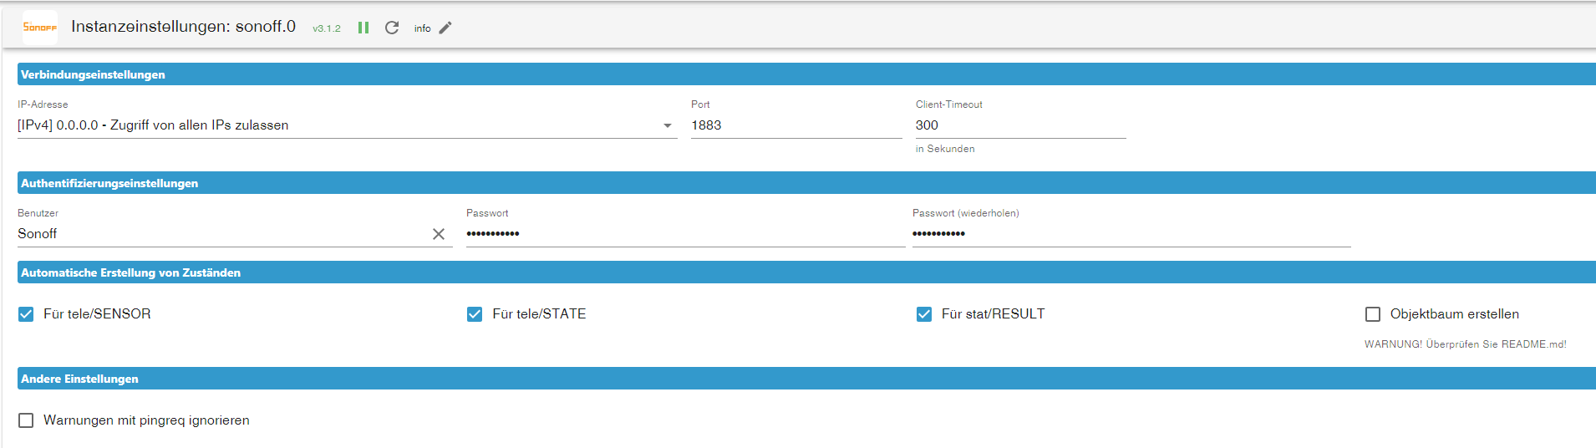Pause the sonoff.0 instance

click(363, 28)
